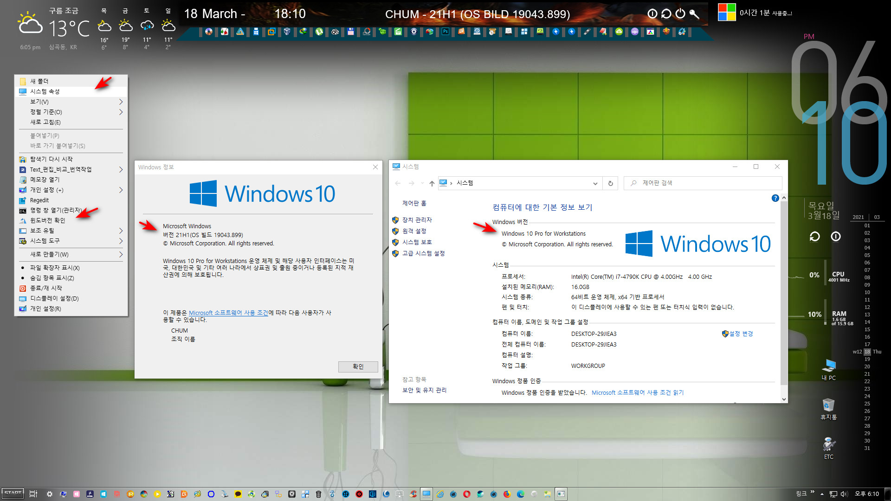
Task: Open Photoshop from the top dock
Action: tap(445, 32)
